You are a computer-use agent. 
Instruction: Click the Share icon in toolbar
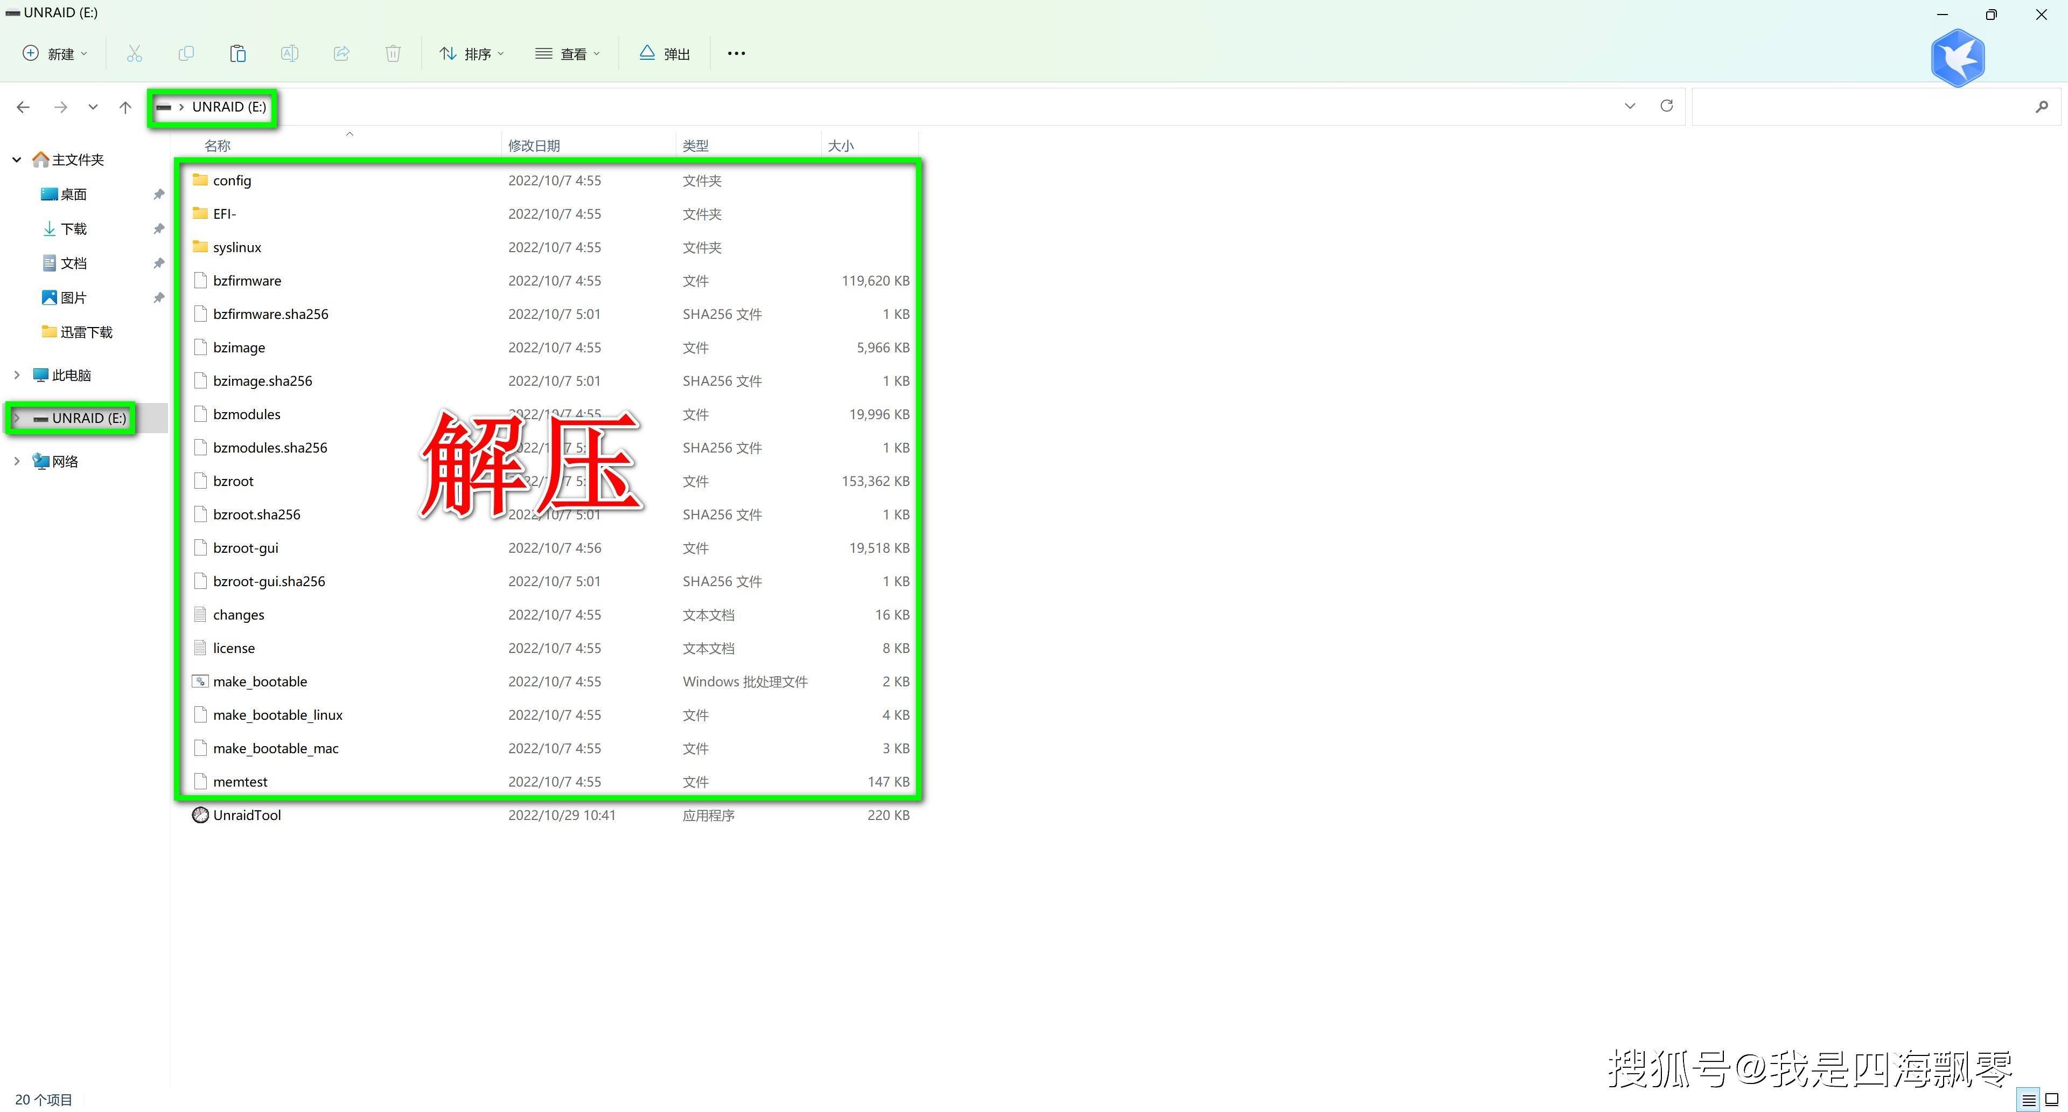point(341,54)
